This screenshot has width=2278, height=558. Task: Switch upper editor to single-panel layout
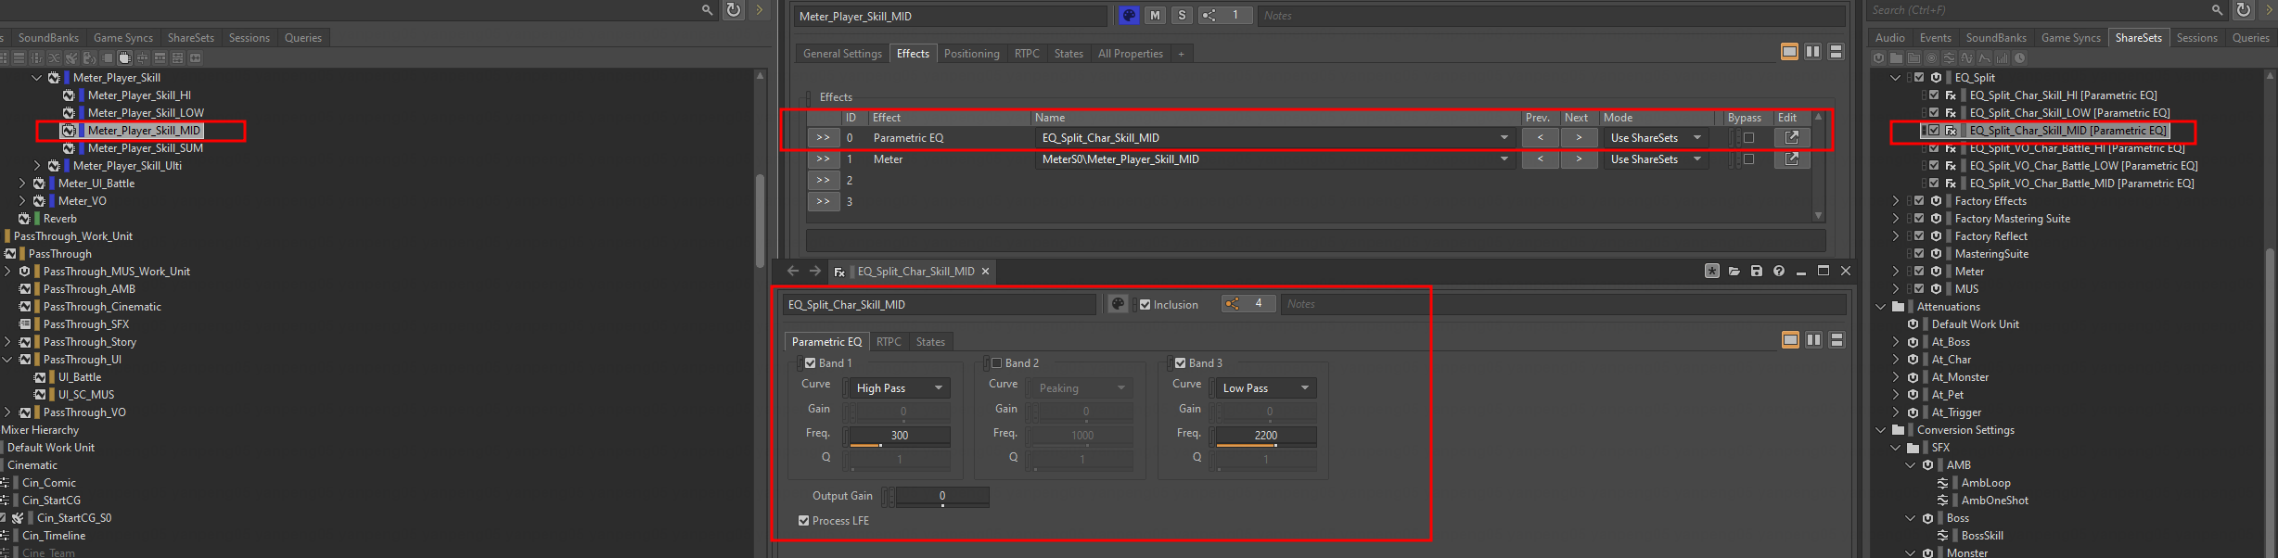(1790, 52)
